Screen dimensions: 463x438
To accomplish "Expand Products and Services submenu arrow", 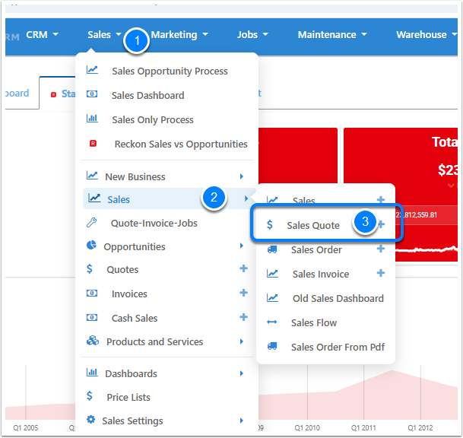I will coord(242,341).
